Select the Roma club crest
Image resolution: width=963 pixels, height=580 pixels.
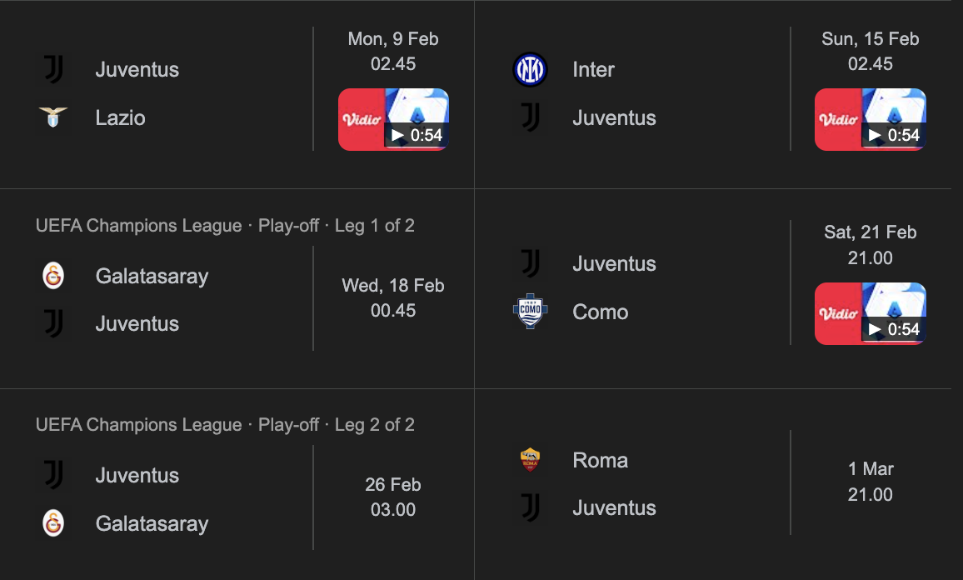click(x=531, y=460)
